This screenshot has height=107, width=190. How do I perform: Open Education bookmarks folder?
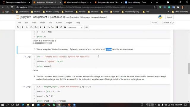point(93,12)
